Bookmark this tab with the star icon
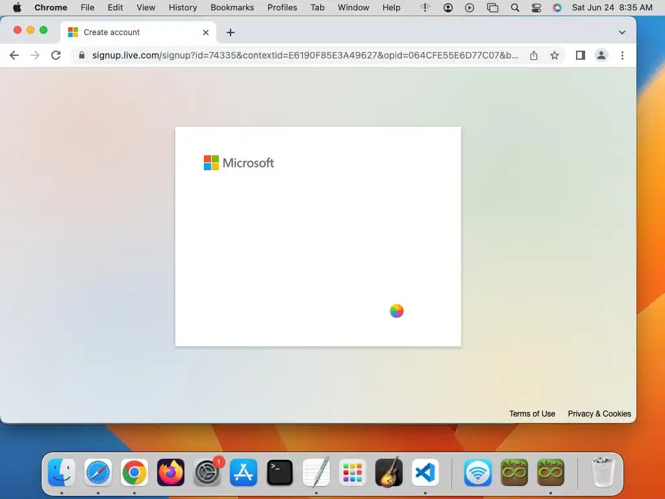The height and width of the screenshot is (499, 665). pos(555,55)
